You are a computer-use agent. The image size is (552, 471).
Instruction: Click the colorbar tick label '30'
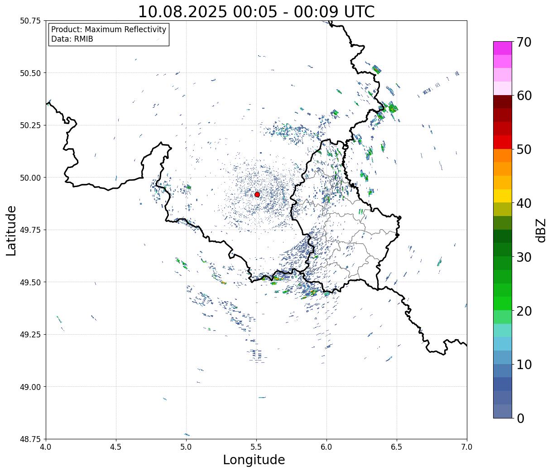tap(524, 257)
